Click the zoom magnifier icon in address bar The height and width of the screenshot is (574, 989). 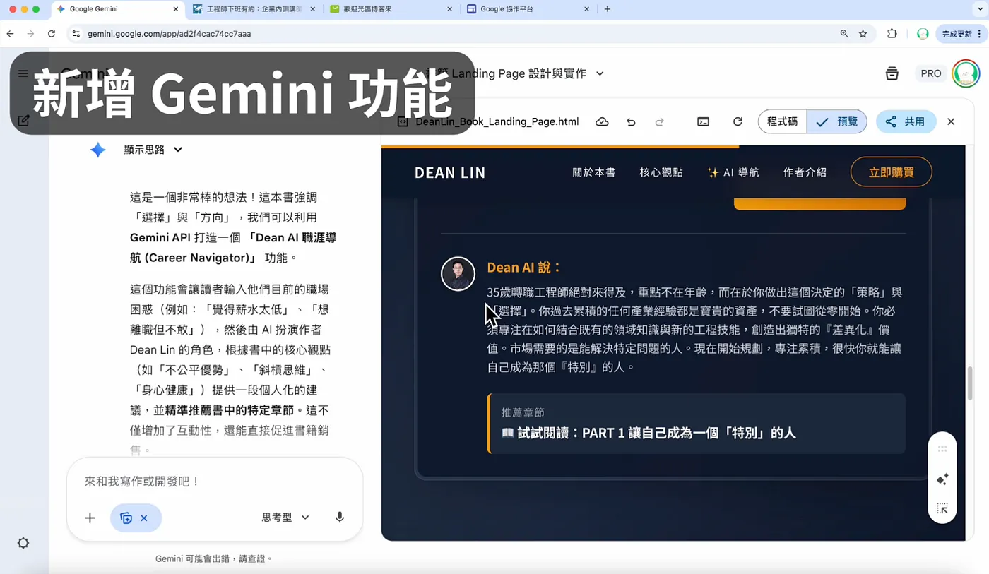click(x=844, y=33)
